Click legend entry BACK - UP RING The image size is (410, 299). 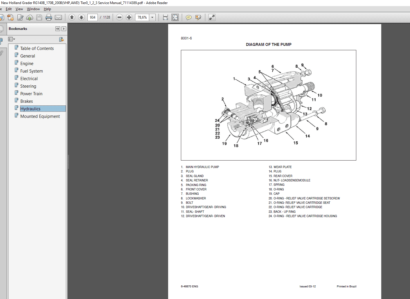click(x=285, y=212)
